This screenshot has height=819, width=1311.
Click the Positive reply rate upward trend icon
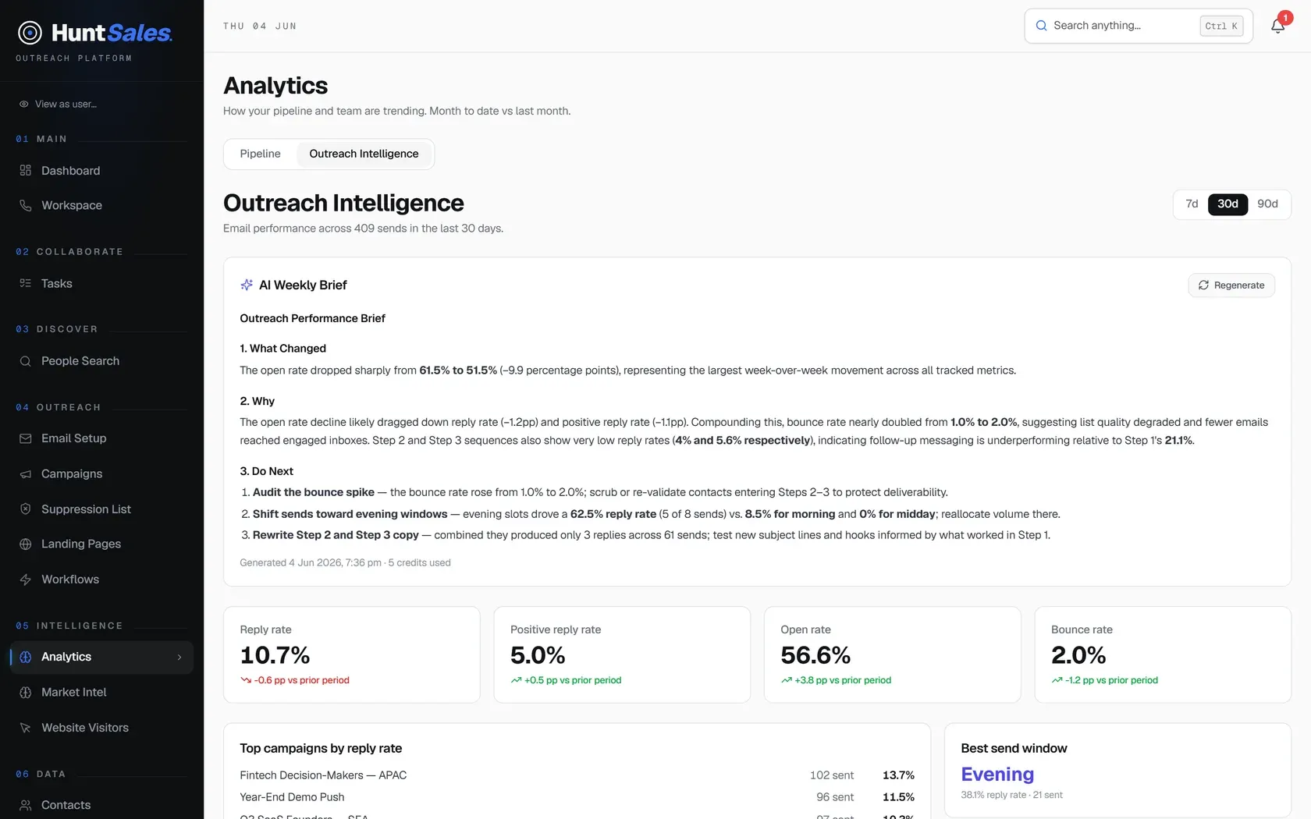tap(516, 680)
